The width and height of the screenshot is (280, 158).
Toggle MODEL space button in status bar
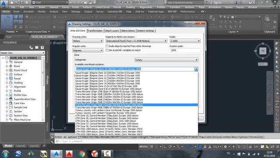[143, 147]
